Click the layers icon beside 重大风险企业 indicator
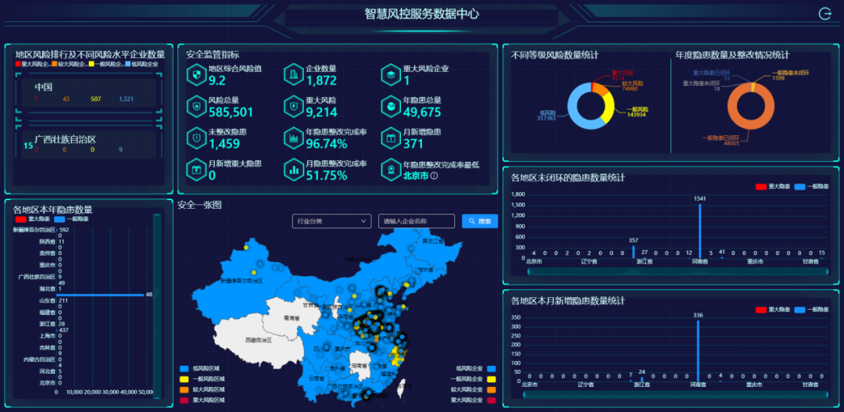This screenshot has width=844, height=412. (390, 75)
